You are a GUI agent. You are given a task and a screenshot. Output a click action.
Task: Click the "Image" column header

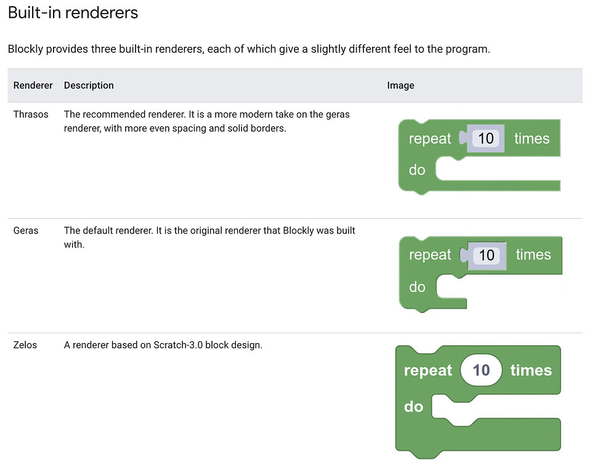[400, 86]
